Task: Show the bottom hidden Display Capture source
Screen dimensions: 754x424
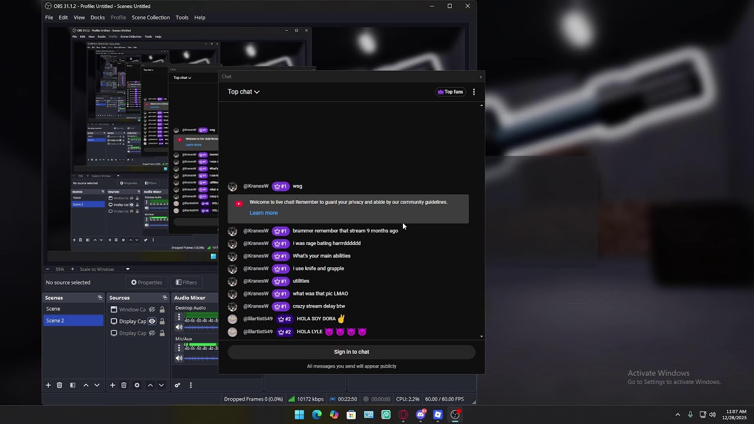Action: coord(152,333)
